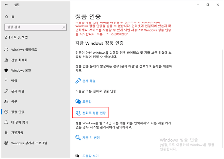Click the 문제 해결 link in main pane
The width and height of the screenshot is (224, 159).
point(89,81)
